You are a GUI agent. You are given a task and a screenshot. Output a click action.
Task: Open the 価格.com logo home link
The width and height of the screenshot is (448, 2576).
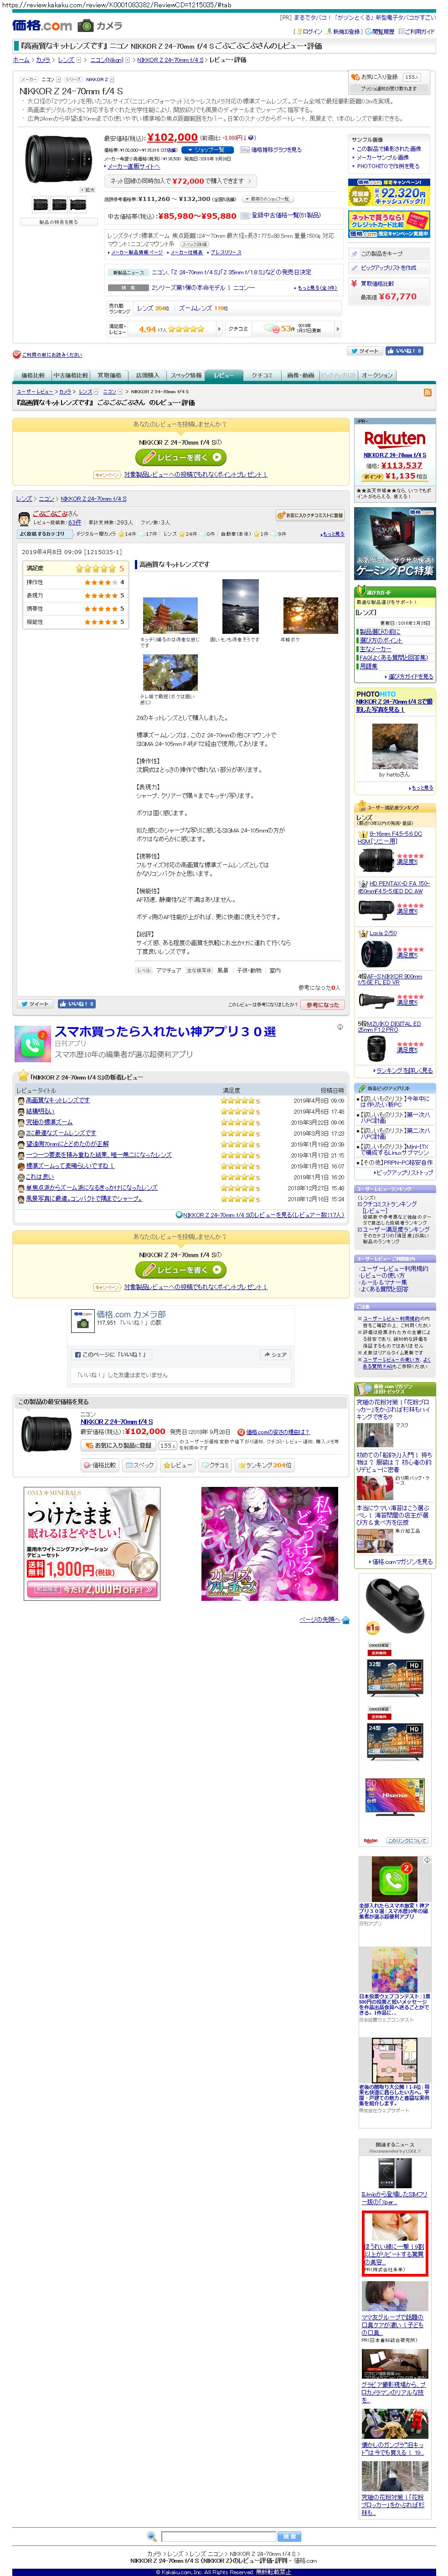pos(42,26)
